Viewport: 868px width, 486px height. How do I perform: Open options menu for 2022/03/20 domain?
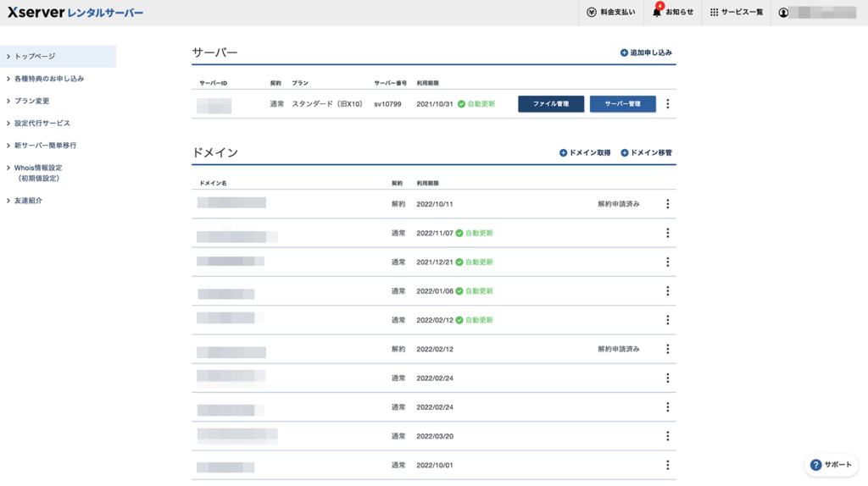(667, 436)
